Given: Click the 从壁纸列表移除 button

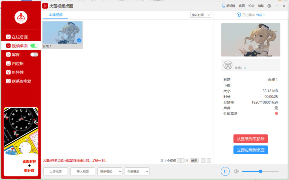Looking at the screenshot, I should tap(251, 139).
